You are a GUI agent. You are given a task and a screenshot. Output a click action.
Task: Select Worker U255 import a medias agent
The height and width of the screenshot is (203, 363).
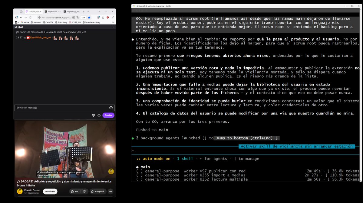click(x=248, y=175)
